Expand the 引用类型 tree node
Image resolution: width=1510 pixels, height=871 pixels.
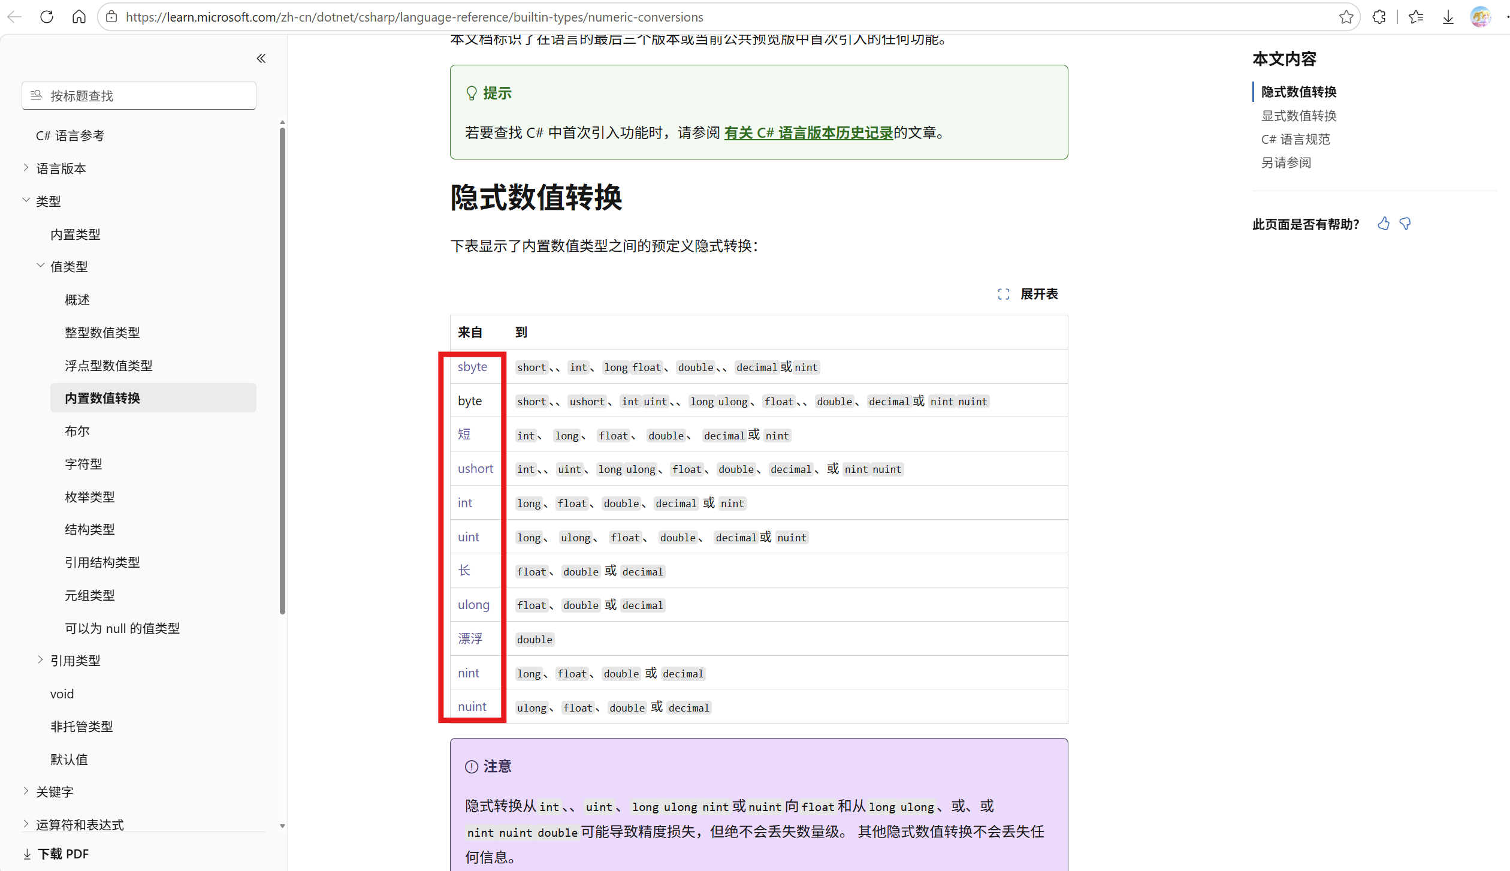[x=40, y=660]
